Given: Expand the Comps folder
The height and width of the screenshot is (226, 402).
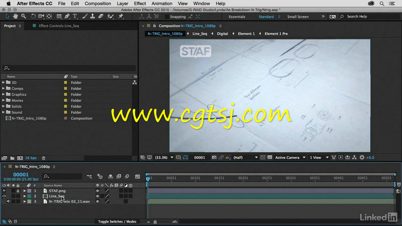Looking at the screenshot, I should (x=4, y=88).
